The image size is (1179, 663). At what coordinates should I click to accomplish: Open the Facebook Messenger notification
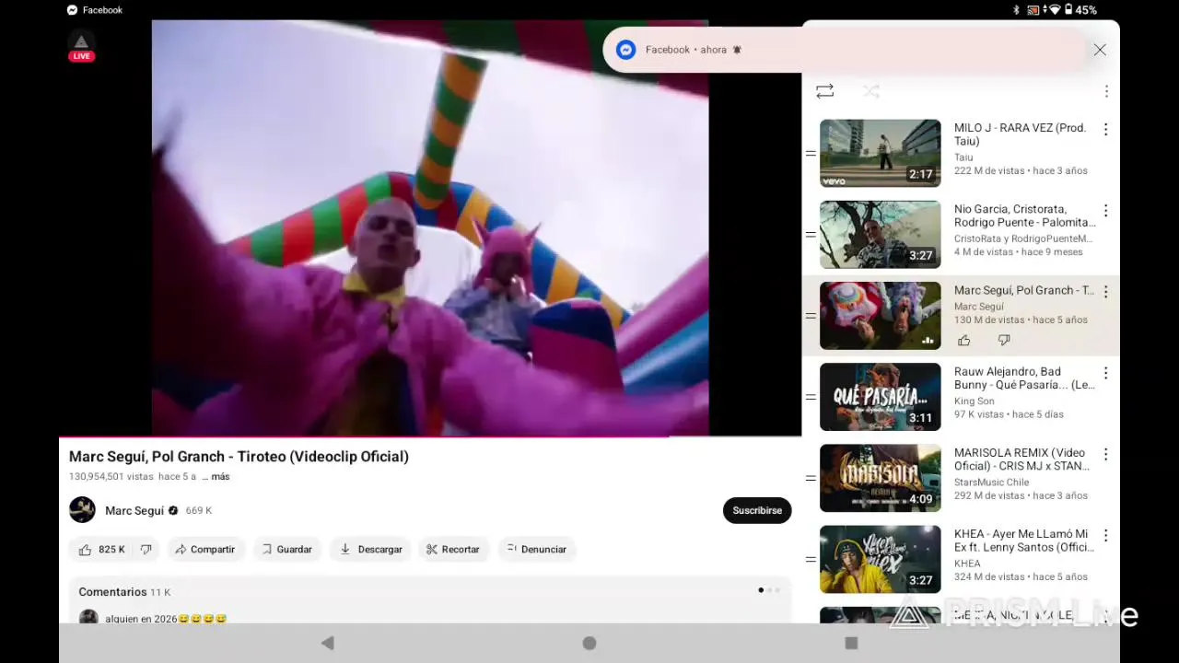pyautogui.click(x=847, y=50)
